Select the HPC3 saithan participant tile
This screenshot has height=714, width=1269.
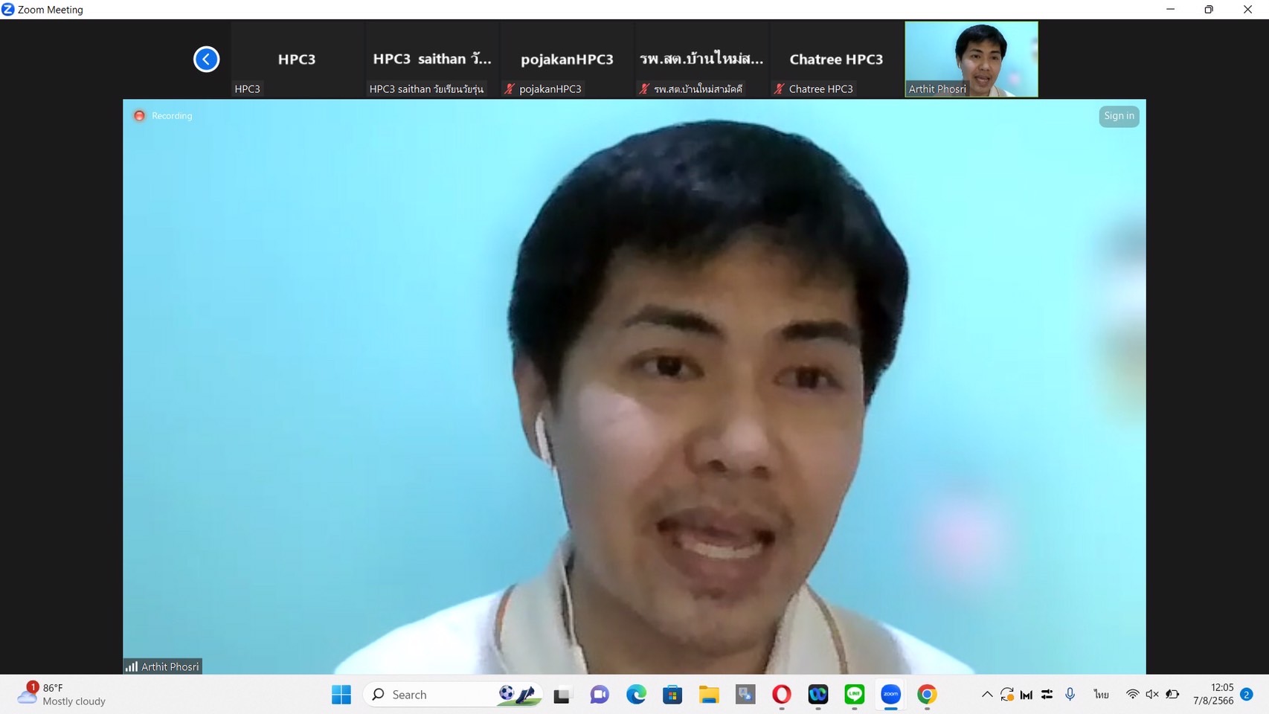coord(431,59)
